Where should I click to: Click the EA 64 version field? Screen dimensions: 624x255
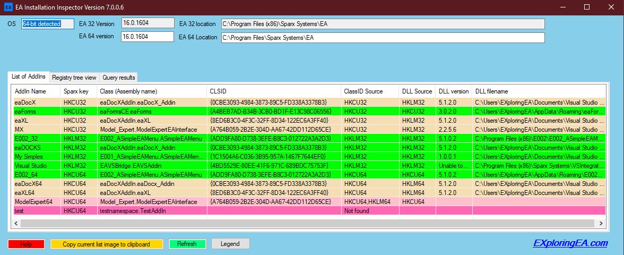[148, 37]
